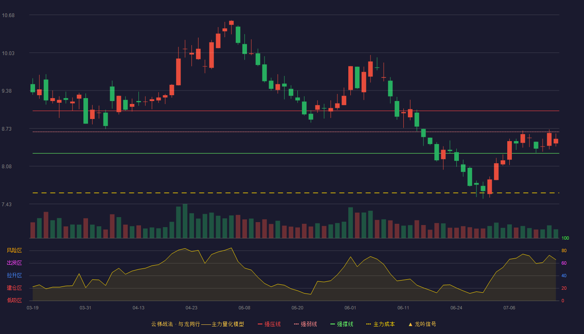Click the 10.03 price axis label
The width and height of the screenshot is (584, 334).
tap(8, 53)
